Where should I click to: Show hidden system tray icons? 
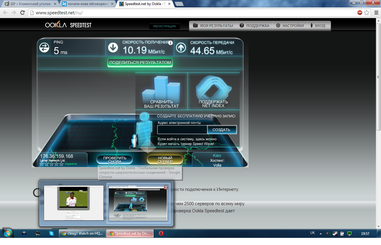click(x=321, y=234)
